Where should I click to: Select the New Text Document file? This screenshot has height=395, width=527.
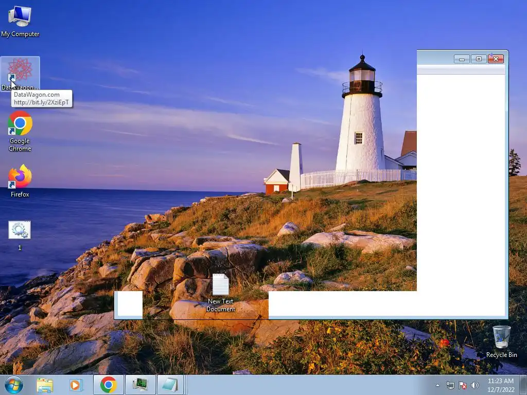click(220, 293)
